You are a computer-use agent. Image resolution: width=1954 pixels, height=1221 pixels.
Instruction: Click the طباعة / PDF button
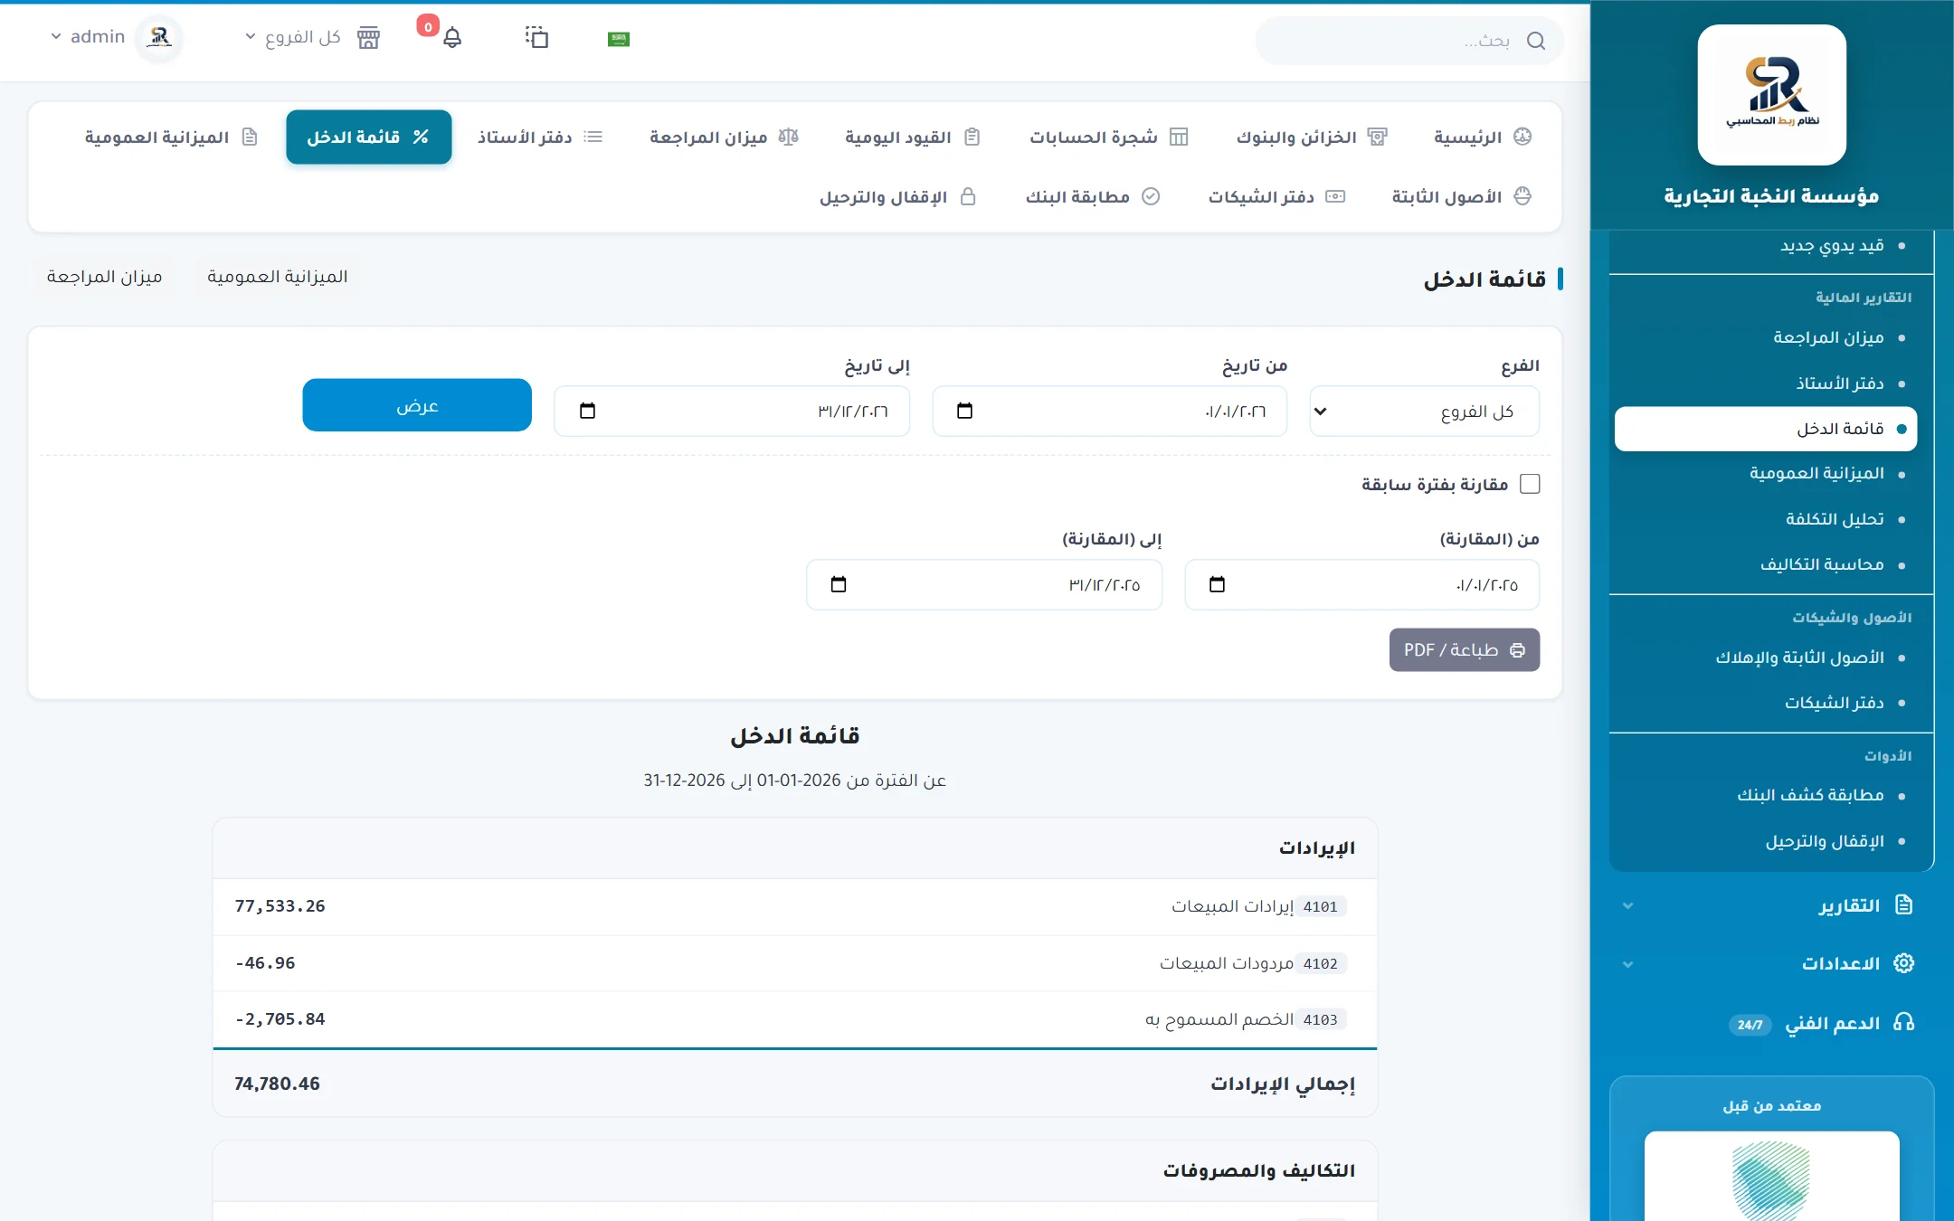coord(1464,650)
